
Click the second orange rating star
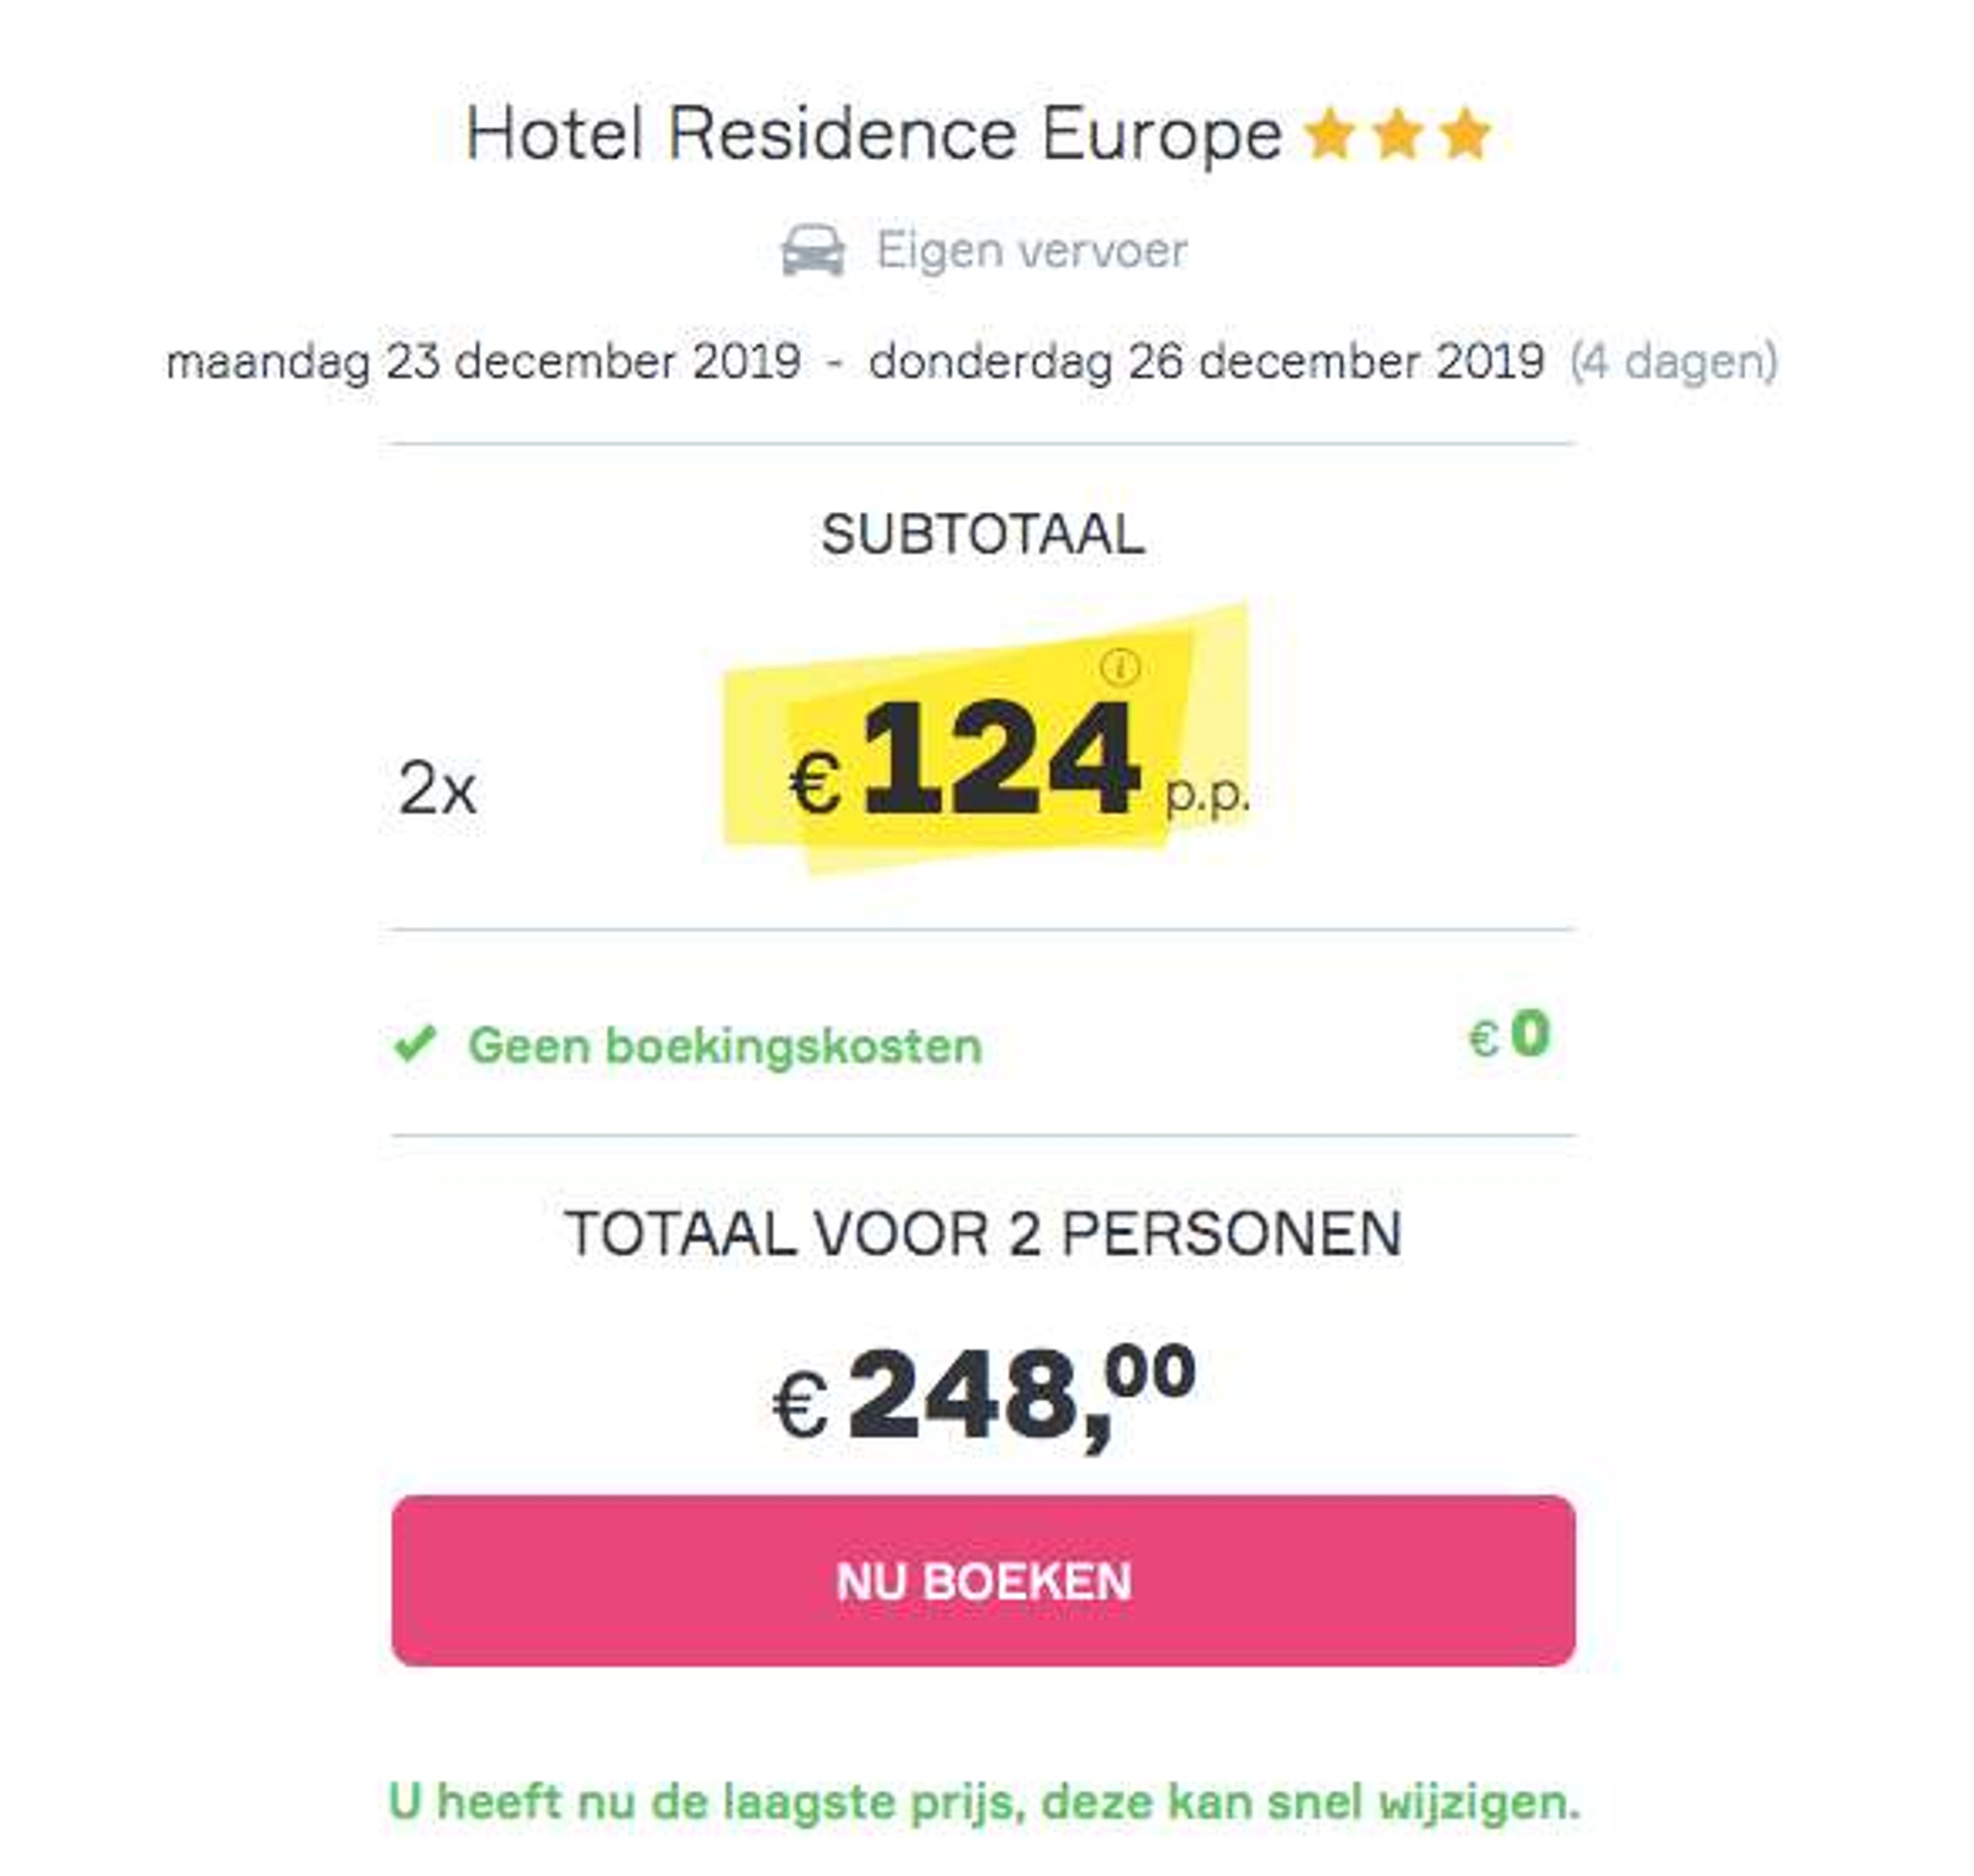[x=1398, y=134]
